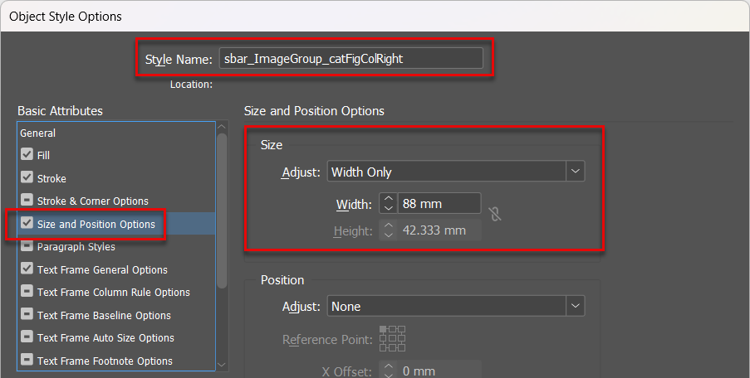
Task: Click the Style Name input field
Action: (351, 59)
